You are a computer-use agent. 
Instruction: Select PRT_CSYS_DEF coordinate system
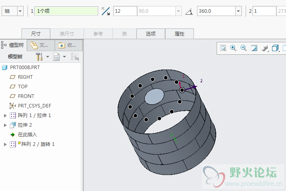(x=34, y=105)
